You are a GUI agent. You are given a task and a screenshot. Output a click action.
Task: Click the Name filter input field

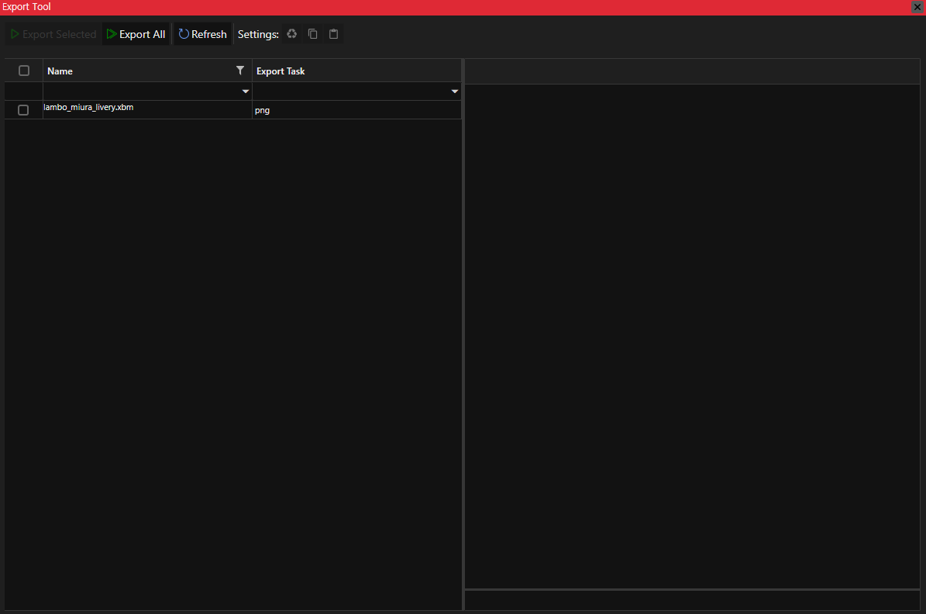coord(139,91)
